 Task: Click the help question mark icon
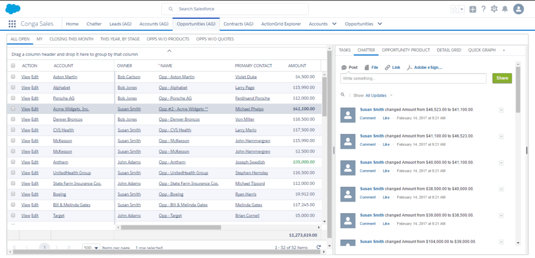click(483, 9)
